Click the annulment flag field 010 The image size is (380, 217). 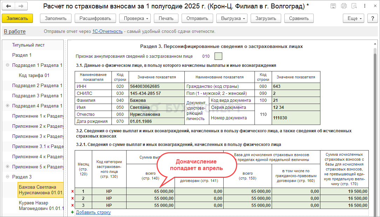pos(218,56)
